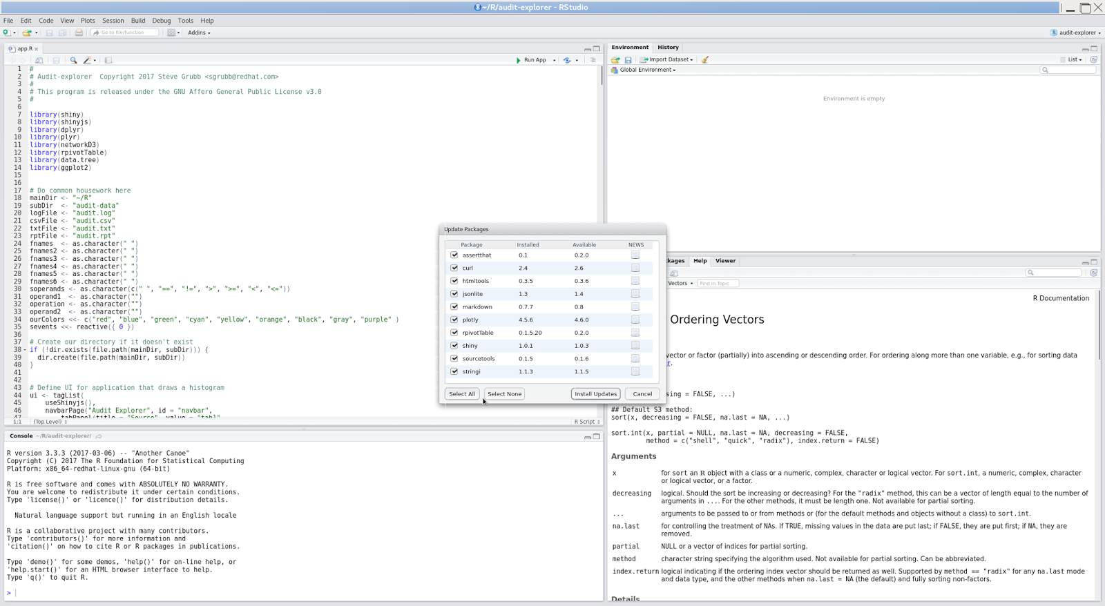This screenshot has width=1105, height=606.
Task: Click the Select All button in Update Packages
Action: [462, 394]
